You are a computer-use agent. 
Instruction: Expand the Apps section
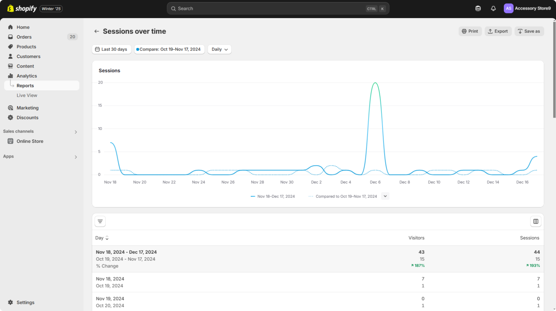[76, 157]
